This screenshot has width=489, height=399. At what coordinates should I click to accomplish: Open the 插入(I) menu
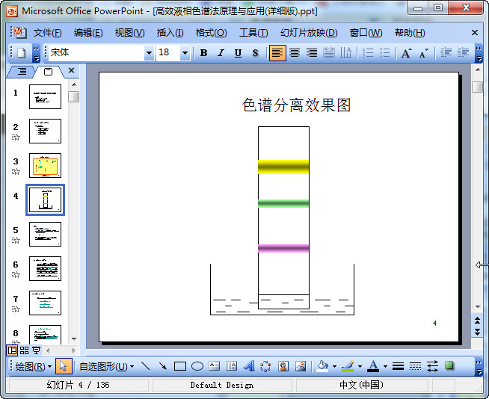[x=170, y=32]
